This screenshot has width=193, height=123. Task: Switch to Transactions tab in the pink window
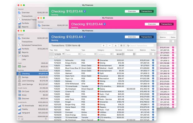tap(166, 24)
